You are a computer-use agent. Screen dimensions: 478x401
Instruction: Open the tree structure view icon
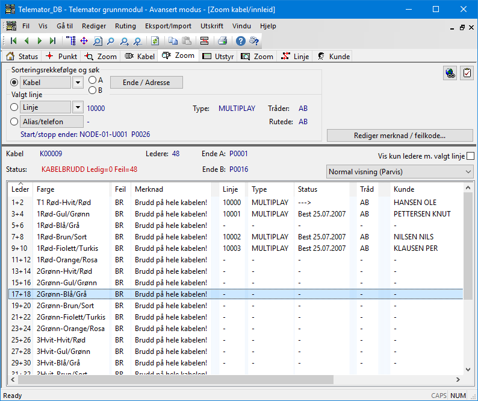[70, 40]
